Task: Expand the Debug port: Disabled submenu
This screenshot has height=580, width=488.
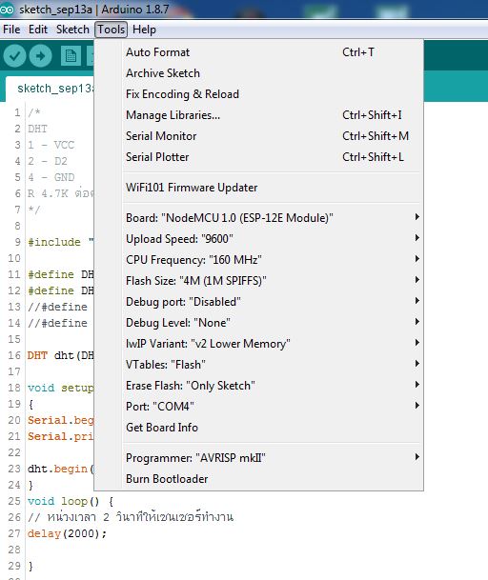Action: pos(274,302)
